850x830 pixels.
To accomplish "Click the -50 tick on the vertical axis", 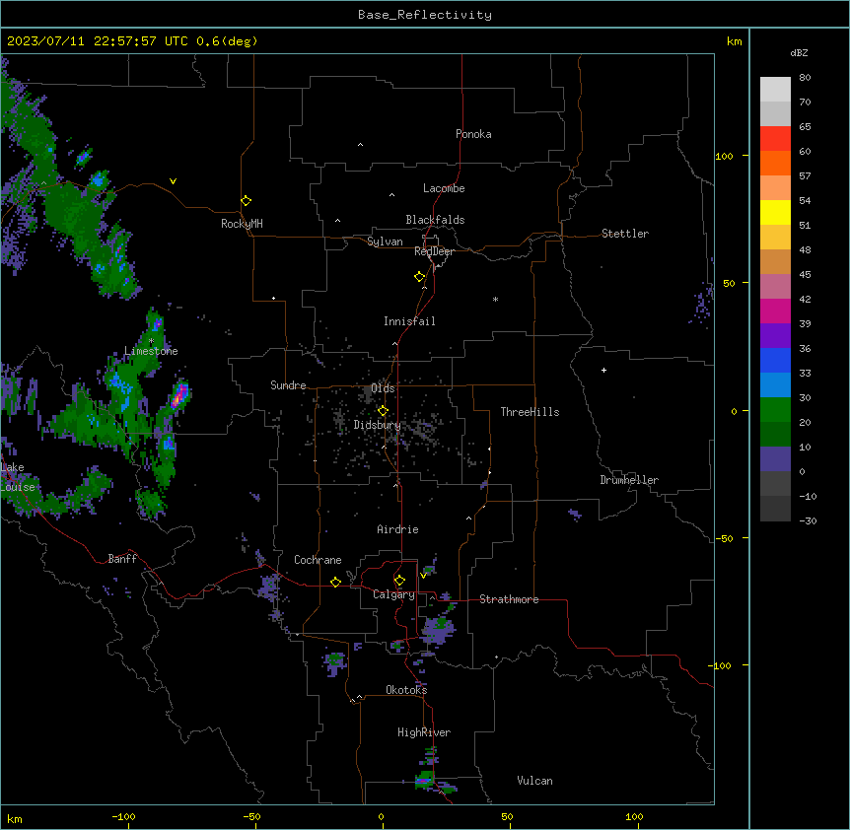I will (724, 538).
